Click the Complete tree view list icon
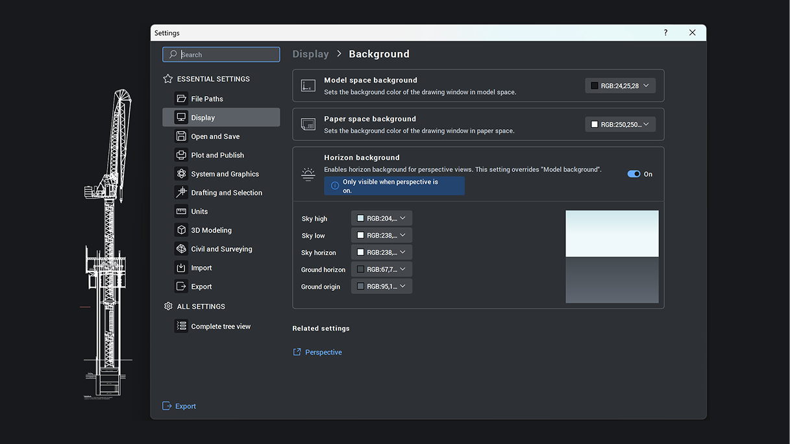The width and height of the screenshot is (790, 444). pos(181,327)
